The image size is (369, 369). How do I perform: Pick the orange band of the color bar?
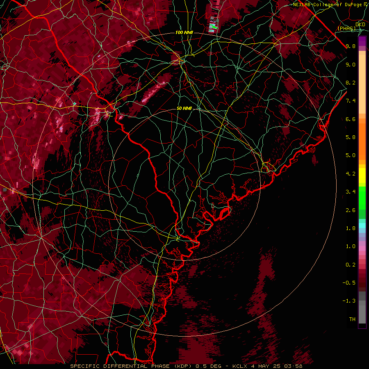362,141
